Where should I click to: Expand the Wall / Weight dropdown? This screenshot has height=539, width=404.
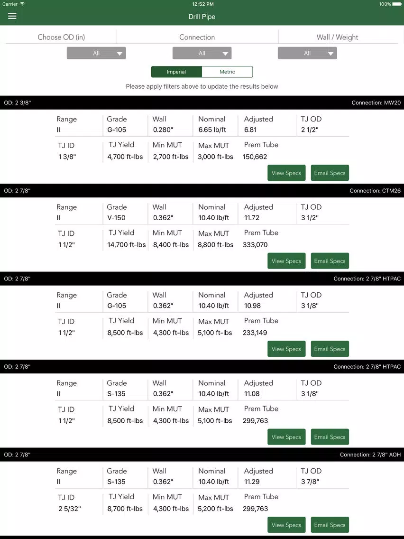point(307,53)
